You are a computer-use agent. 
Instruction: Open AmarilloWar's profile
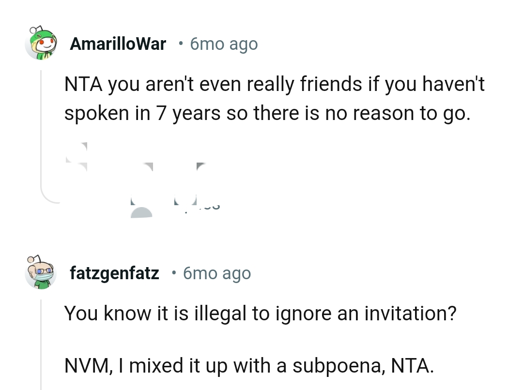118,44
